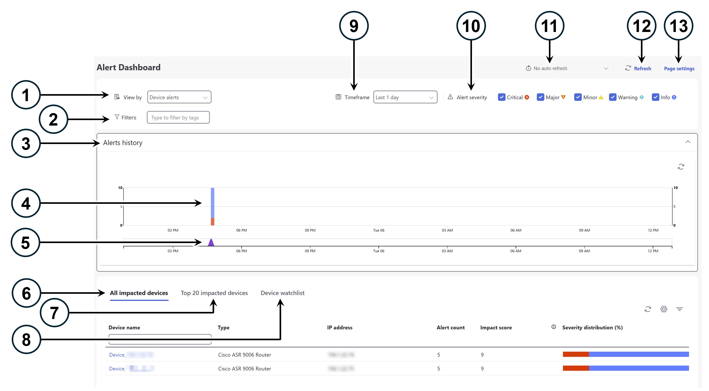Image resolution: width=709 pixels, height=391 pixels.
Task: Open the table filter lines icon
Action: (679, 309)
